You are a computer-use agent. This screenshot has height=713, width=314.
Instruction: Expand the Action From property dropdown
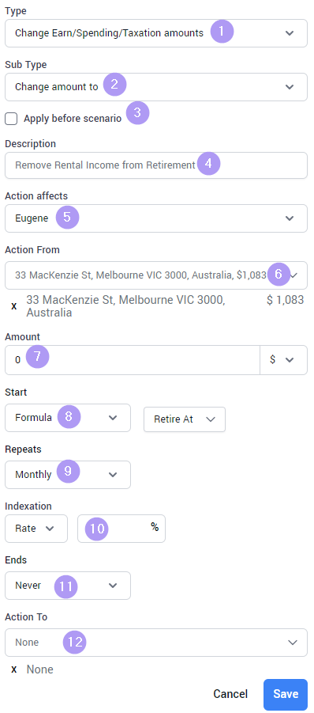click(x=156, y=275)
